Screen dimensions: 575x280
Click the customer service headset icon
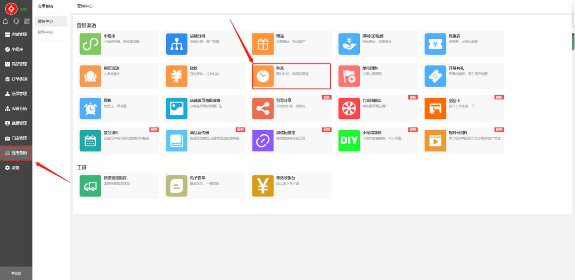[16, 21]
